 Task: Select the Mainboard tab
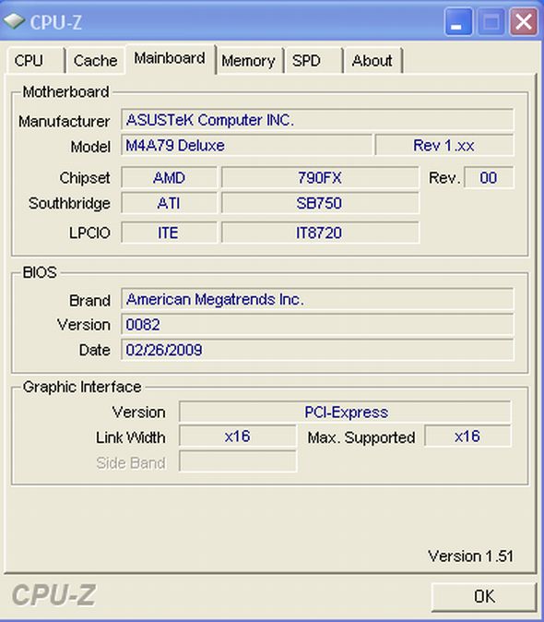(x=171, y=59)
